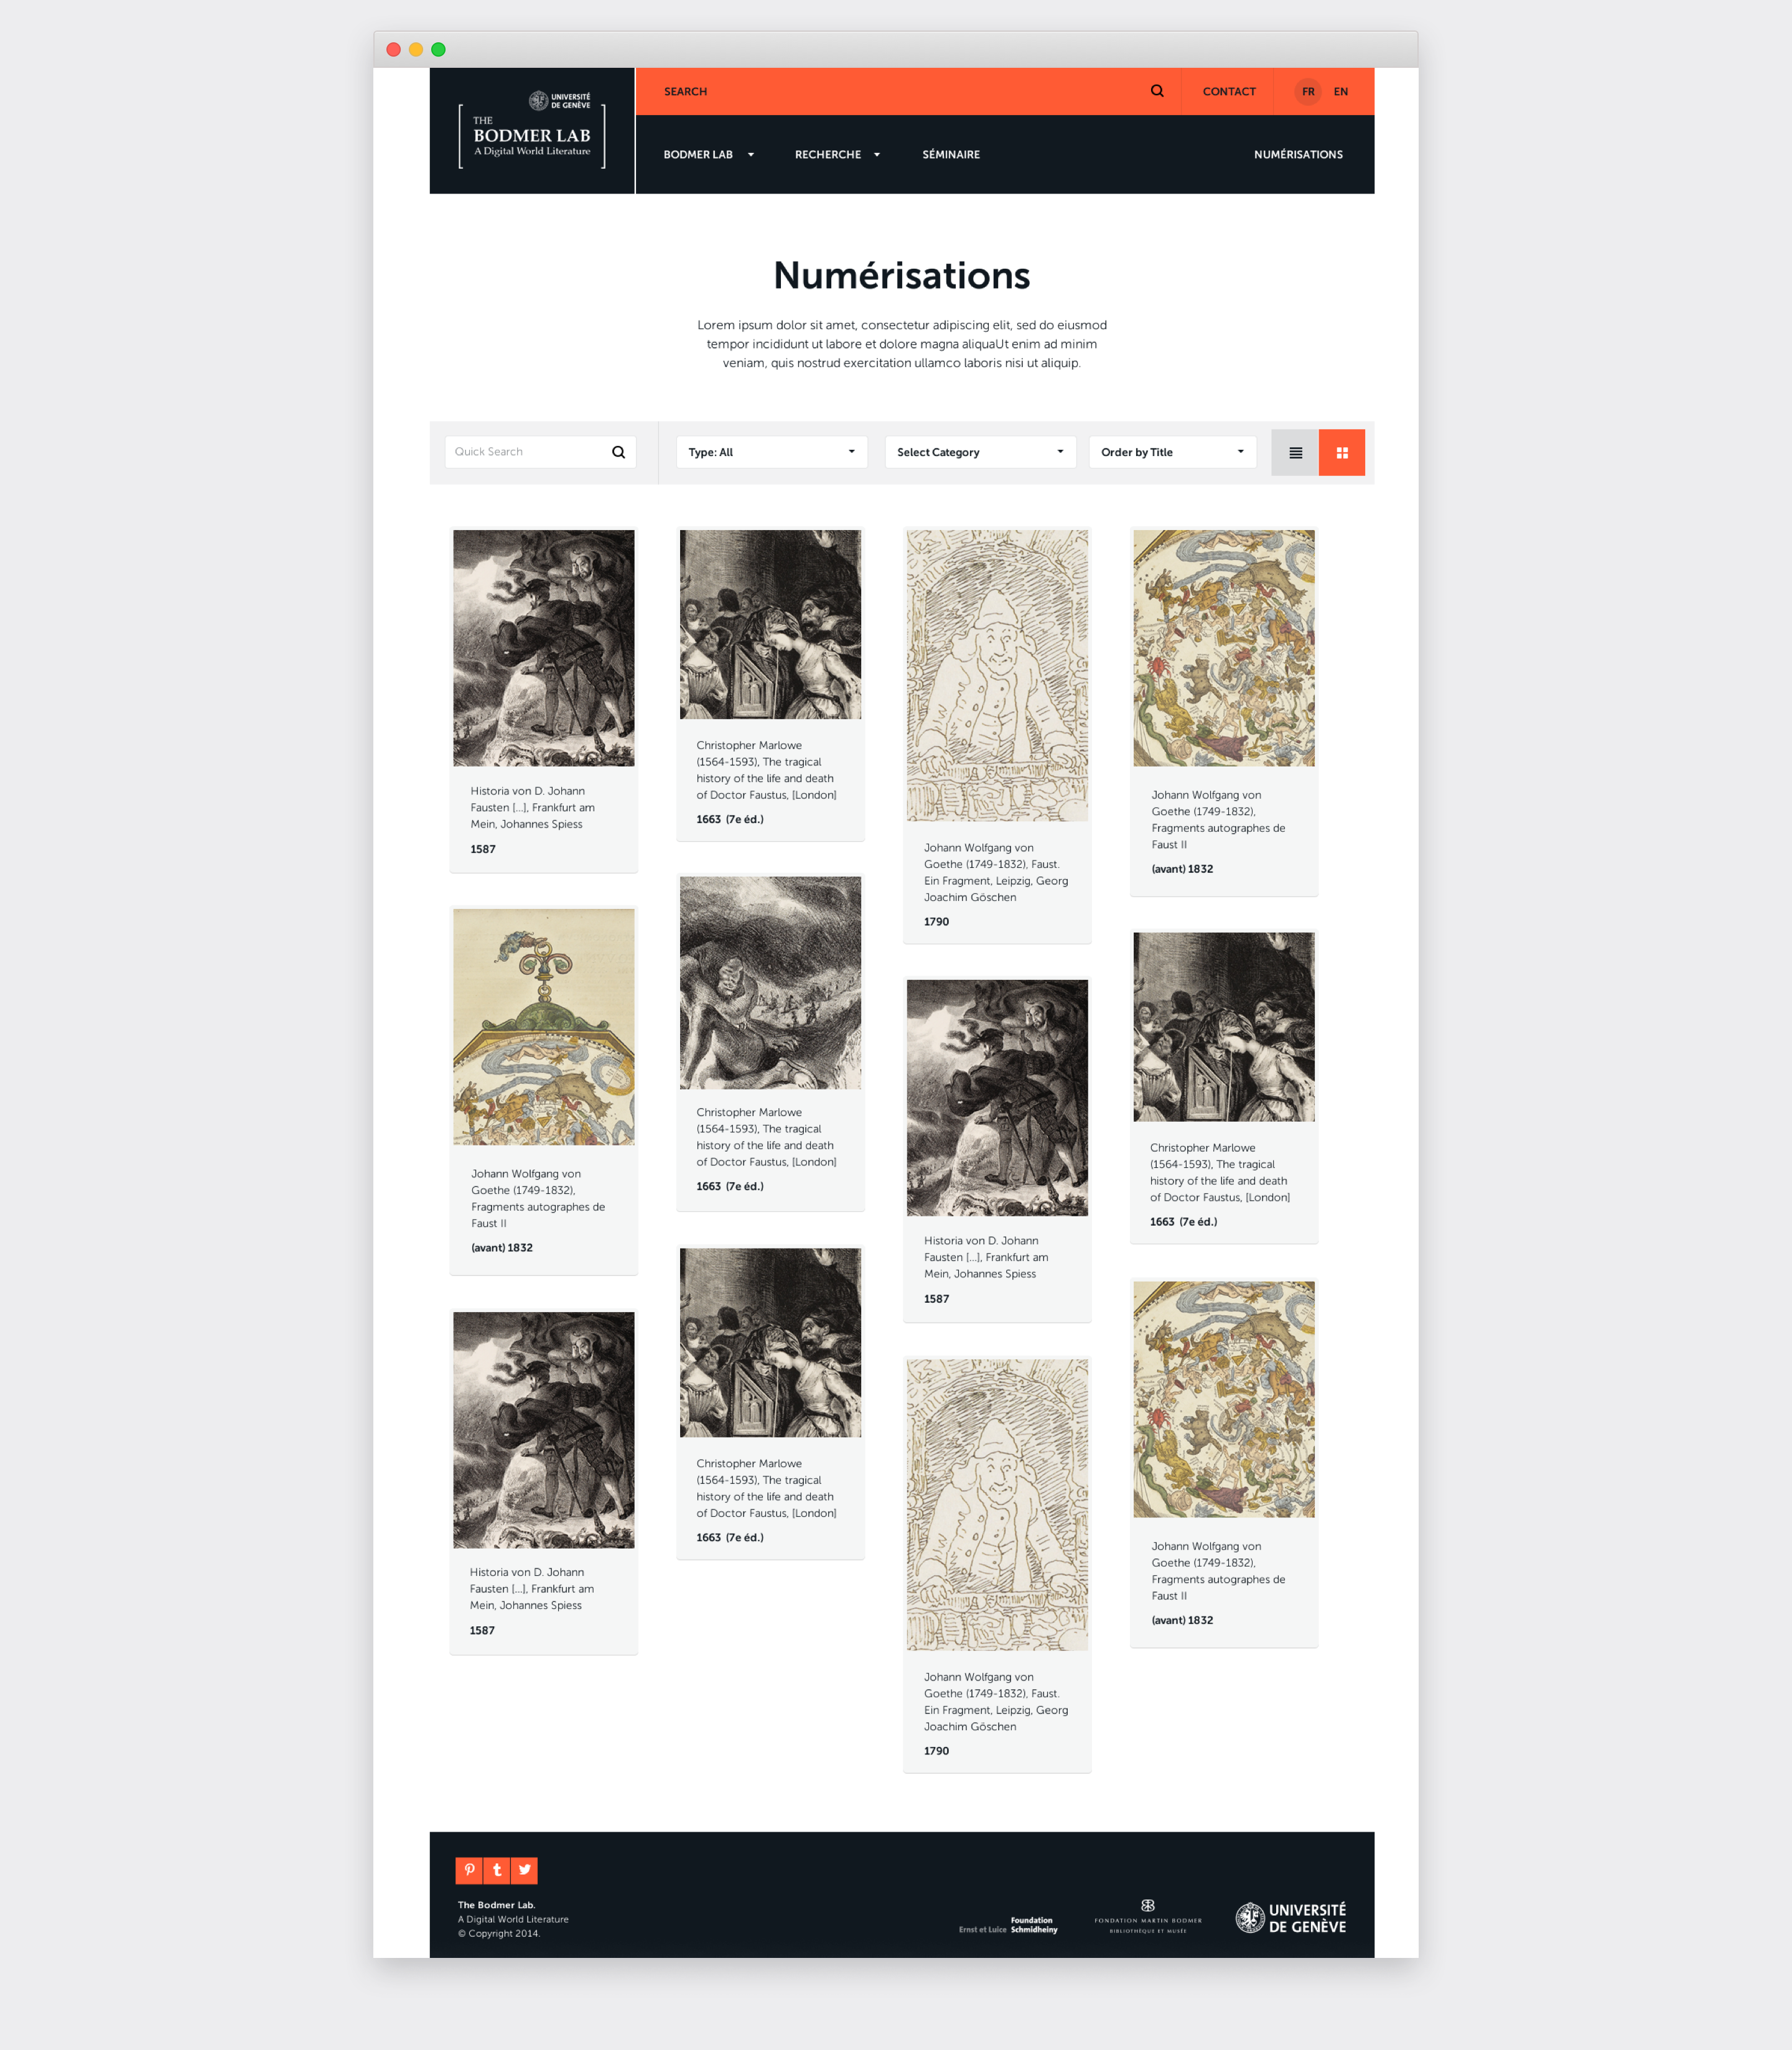This screenshot has width=1792, height=2050.
Task: Expand the Bodmer Lab menu
Action: pyautogui.click(x=709, y=155)
